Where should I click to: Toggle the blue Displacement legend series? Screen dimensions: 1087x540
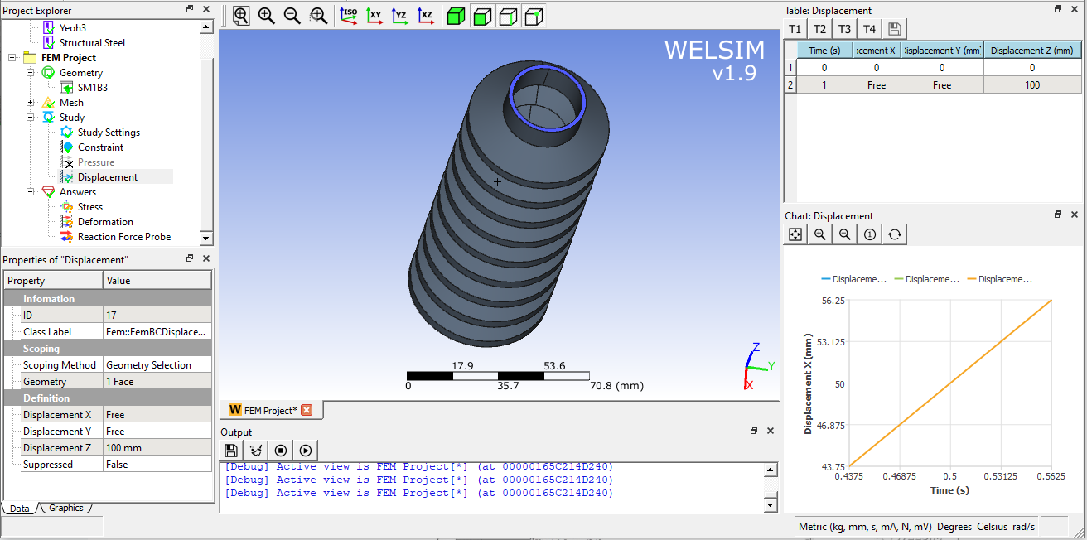(x=853, y=279)
